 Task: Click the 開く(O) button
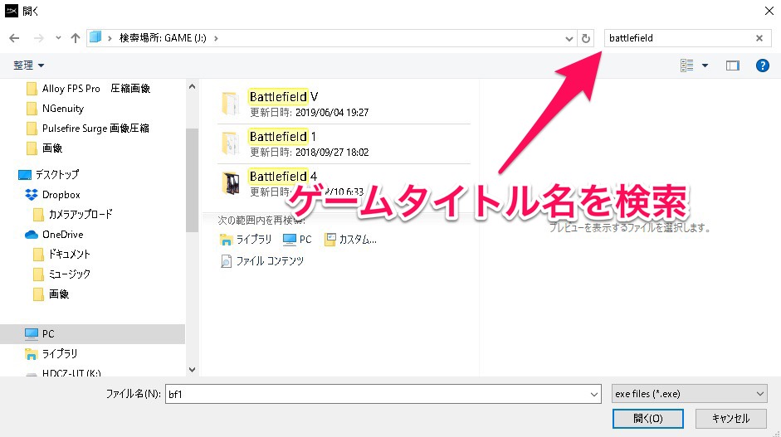point(647,419)
